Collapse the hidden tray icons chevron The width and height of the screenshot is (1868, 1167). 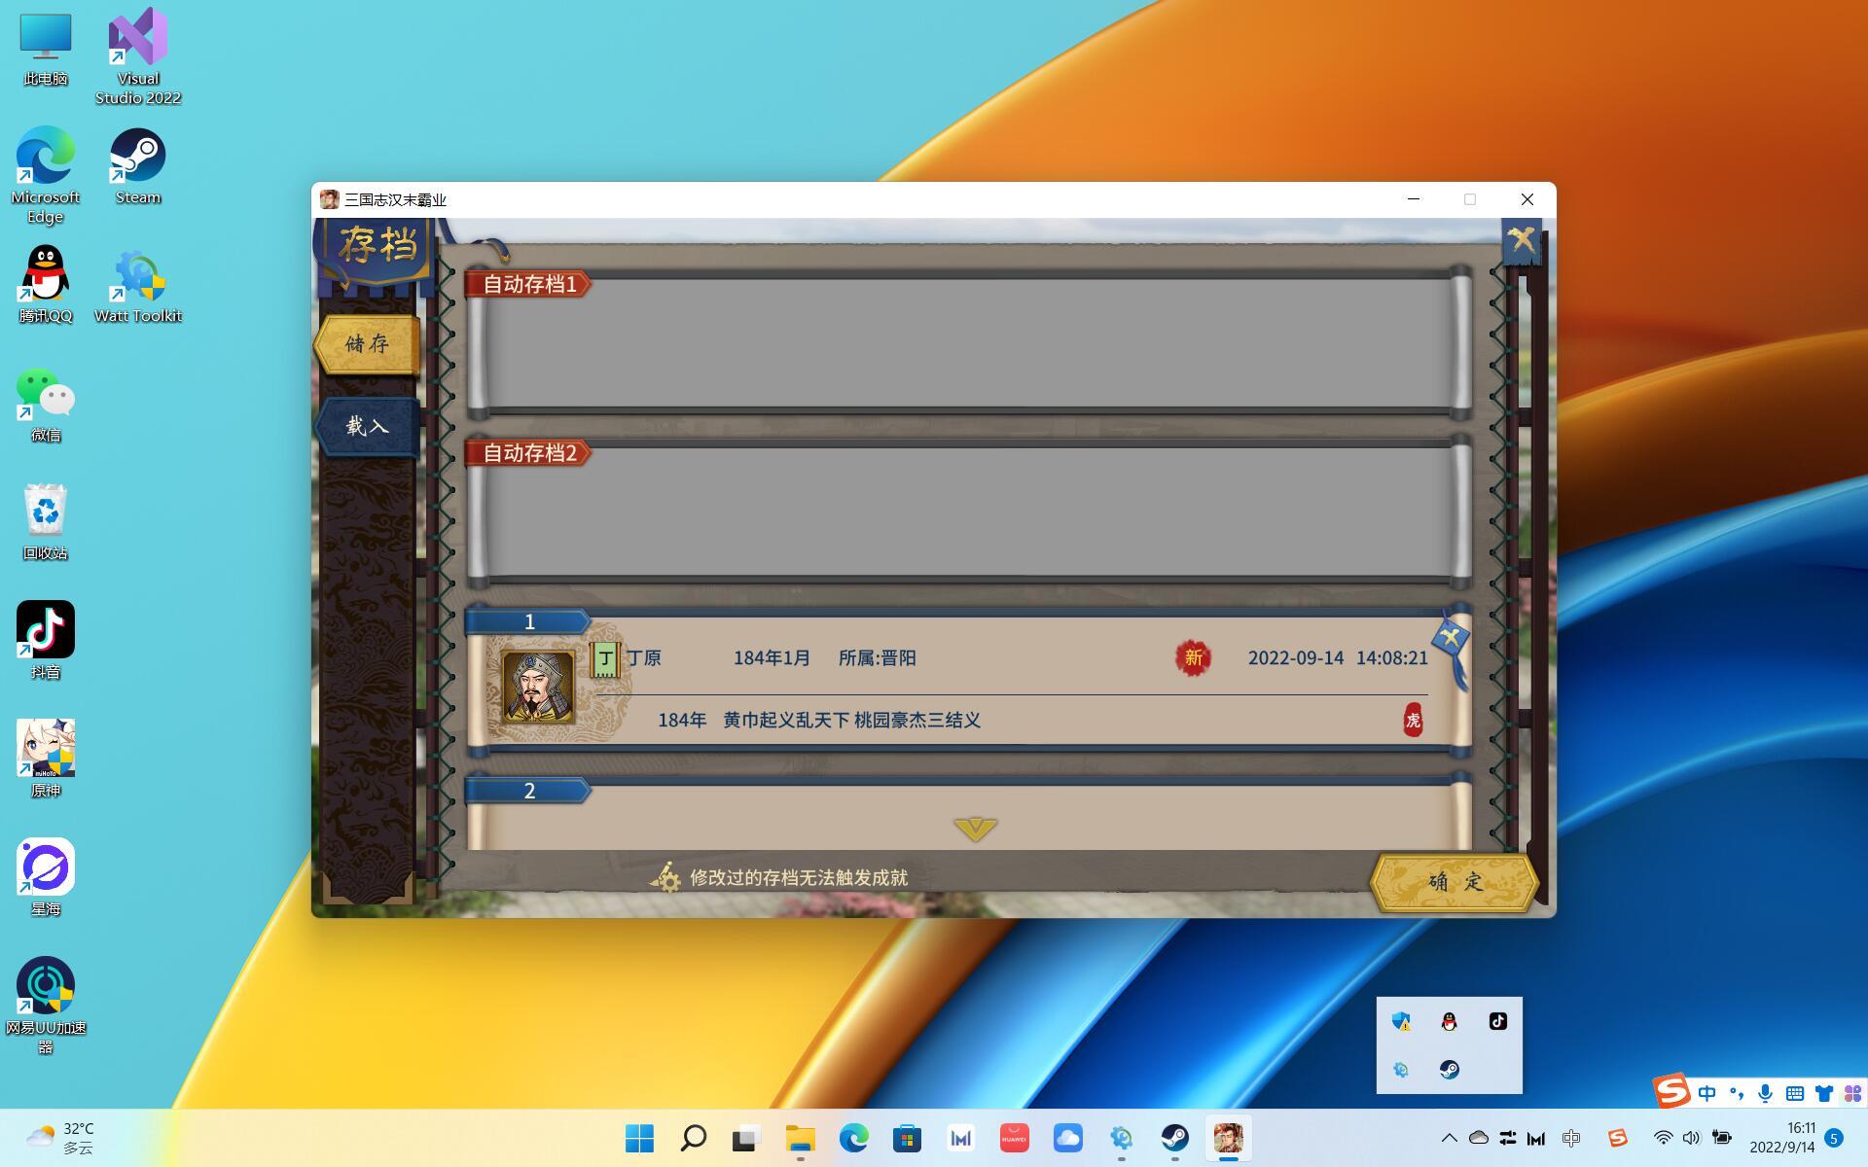1449,1138
